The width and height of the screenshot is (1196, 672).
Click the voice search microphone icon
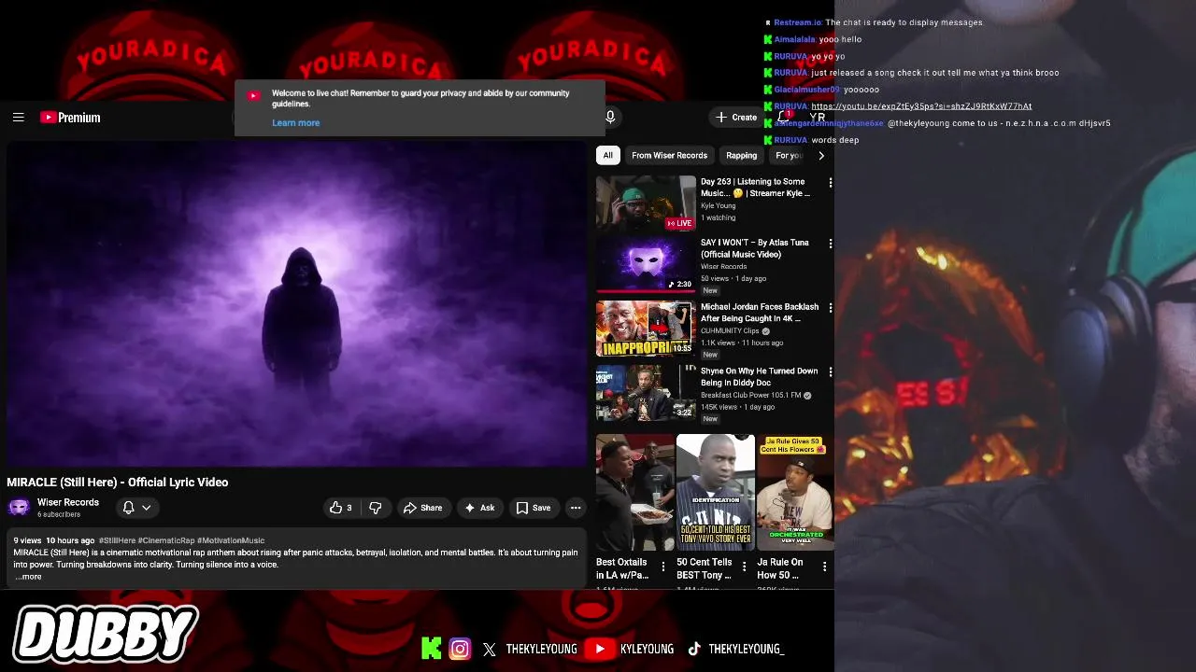pos(610,117)
